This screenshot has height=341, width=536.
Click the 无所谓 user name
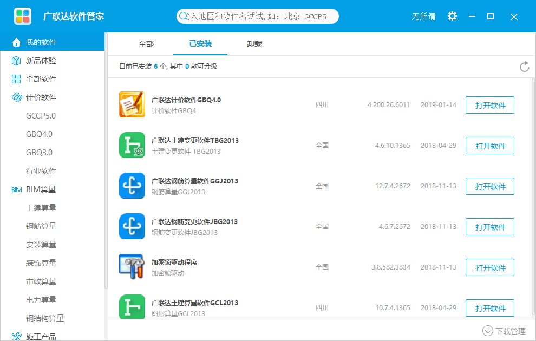(423, 16)
